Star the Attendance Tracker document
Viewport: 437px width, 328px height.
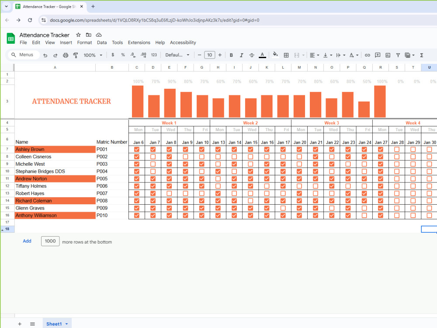tap(78, 35)
